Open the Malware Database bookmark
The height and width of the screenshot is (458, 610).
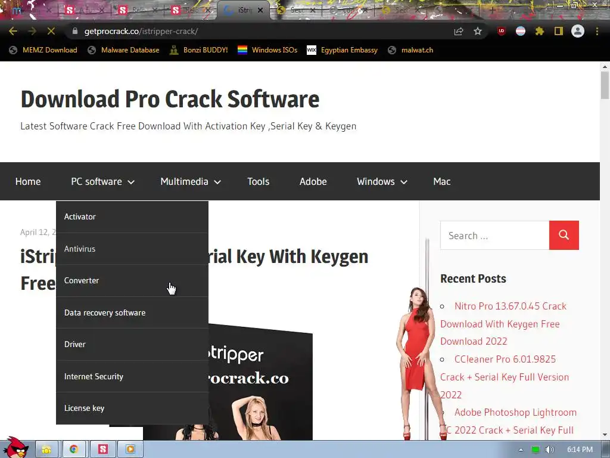123,50
